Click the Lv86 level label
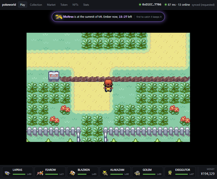217x179 pixels. pos(159,174)
